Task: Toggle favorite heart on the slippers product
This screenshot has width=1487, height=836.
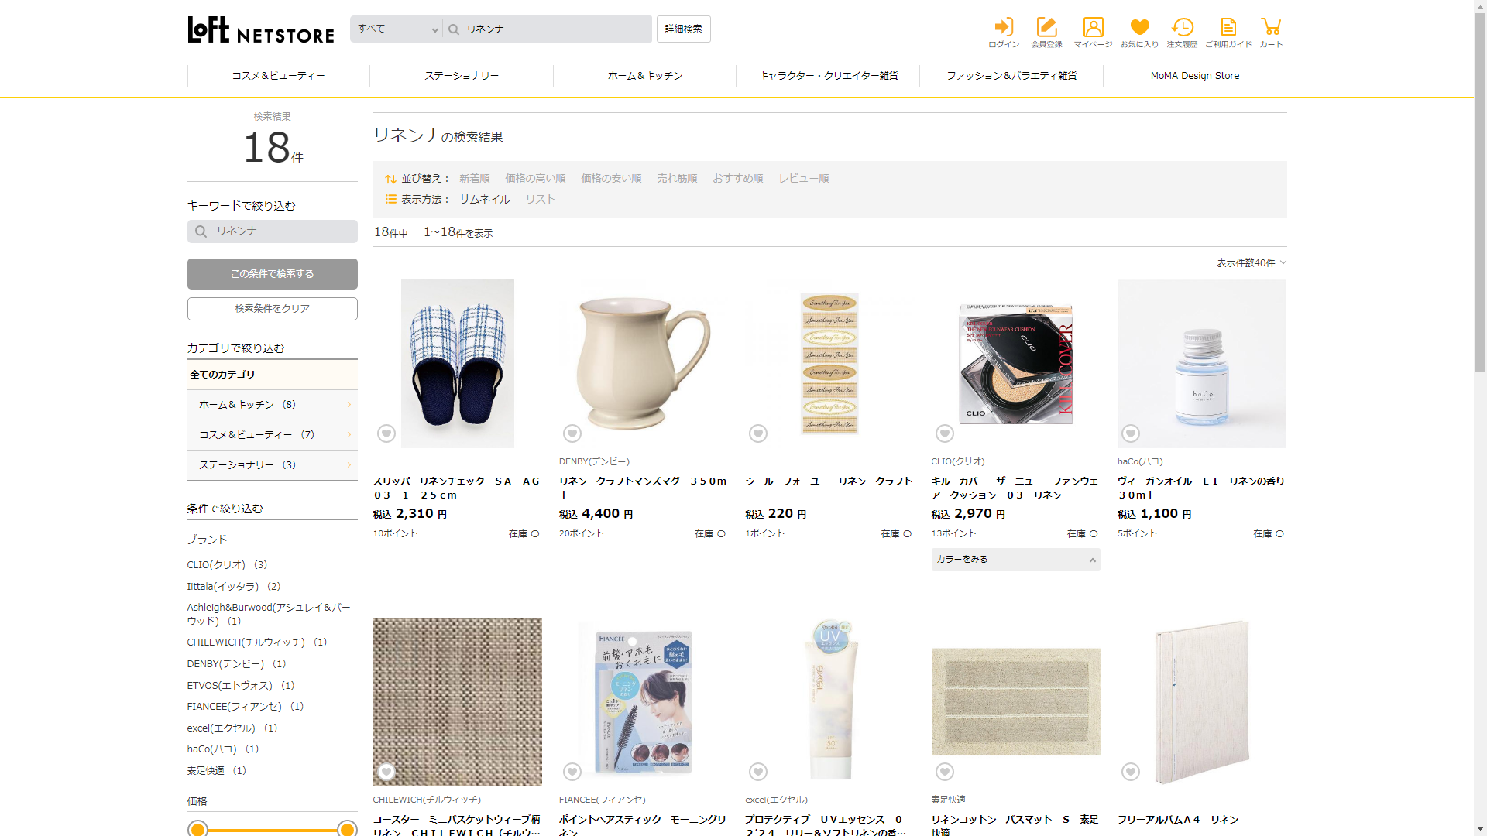Action: (386, 433)
